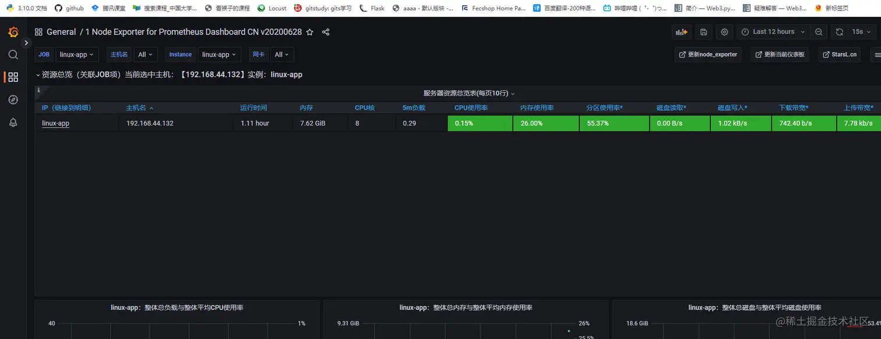The height and width of the screenshot is (339, 881).
Task: Open the Fecshop Home Pa... bookmark
Action: (493, 8)
